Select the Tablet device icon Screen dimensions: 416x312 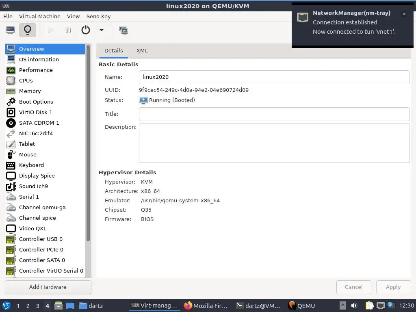(x=11, y=144)
